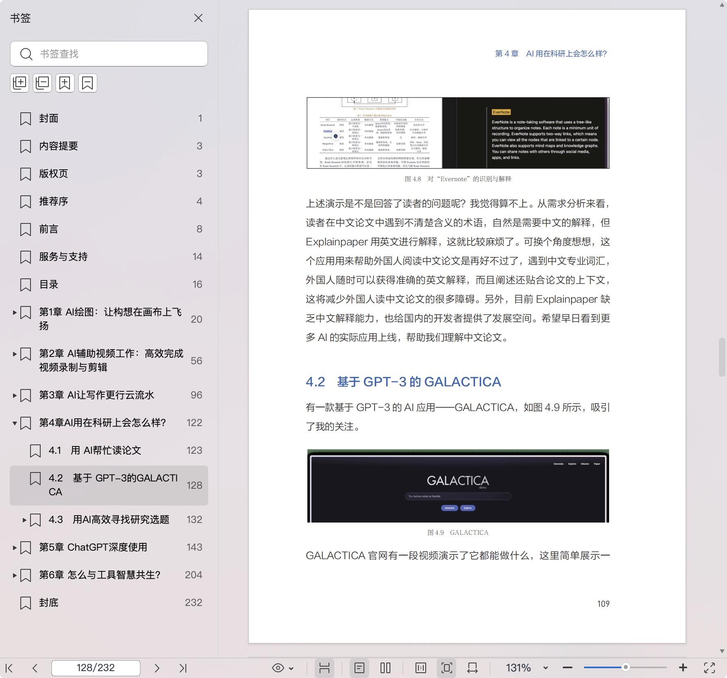Screen dimensions: 727x678
Task: Expand 4.3 用AI高效寻找研究选题
Action: coord(24,520)
